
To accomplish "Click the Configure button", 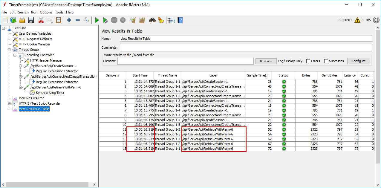I will 358,61.
